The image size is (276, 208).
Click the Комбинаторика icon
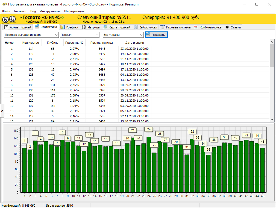[x=196, y=27]
